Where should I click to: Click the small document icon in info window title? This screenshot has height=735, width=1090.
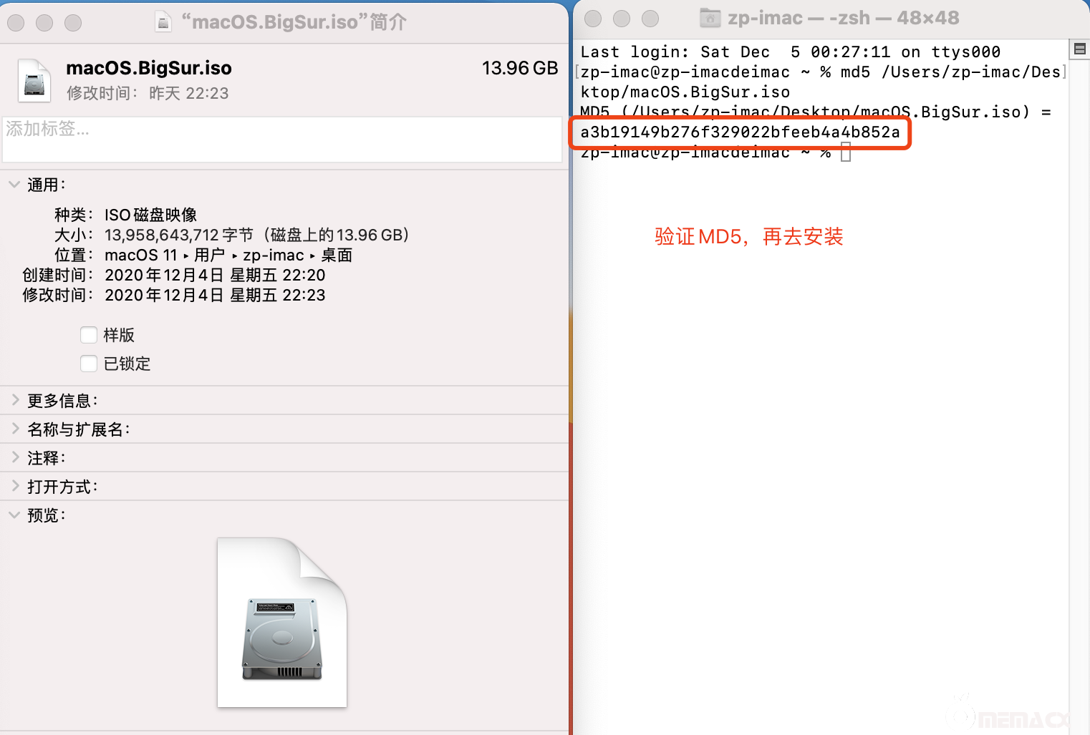163,22
